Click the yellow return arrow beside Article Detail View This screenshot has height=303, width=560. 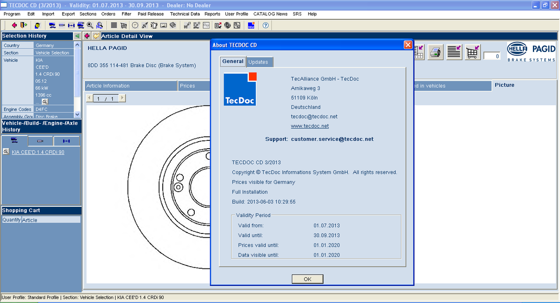[x=96, y=36]
